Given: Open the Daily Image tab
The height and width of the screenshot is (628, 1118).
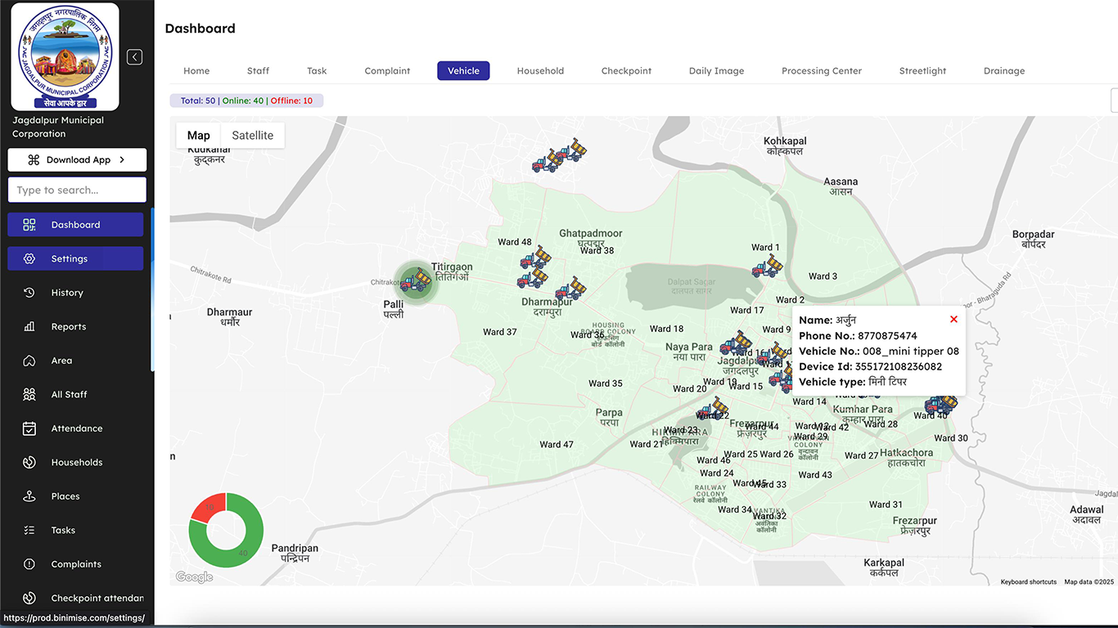Looking at the screenshot, I should click(x=716, y=71).
